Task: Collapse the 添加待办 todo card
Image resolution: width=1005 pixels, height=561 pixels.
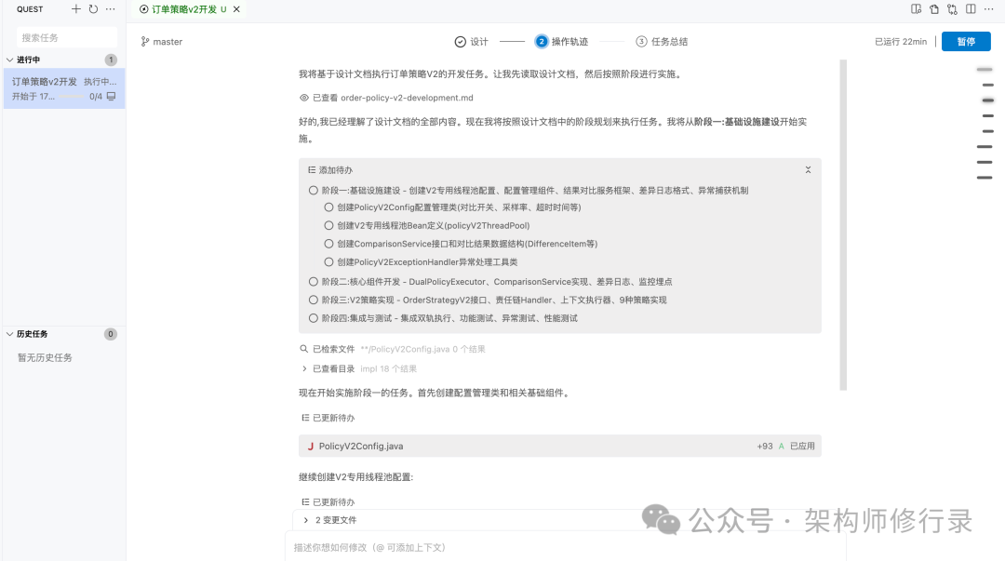Action: [x=809, y=170]
